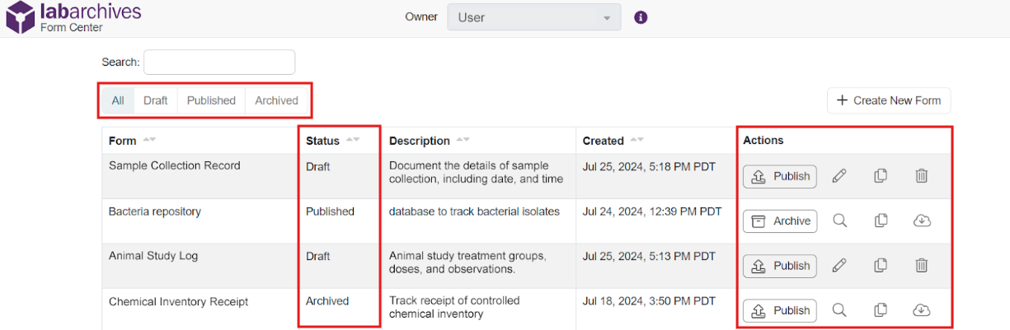Viewport: 1010px width, 330px height.
Task: Switch to the Published tab
Action: 211,100
